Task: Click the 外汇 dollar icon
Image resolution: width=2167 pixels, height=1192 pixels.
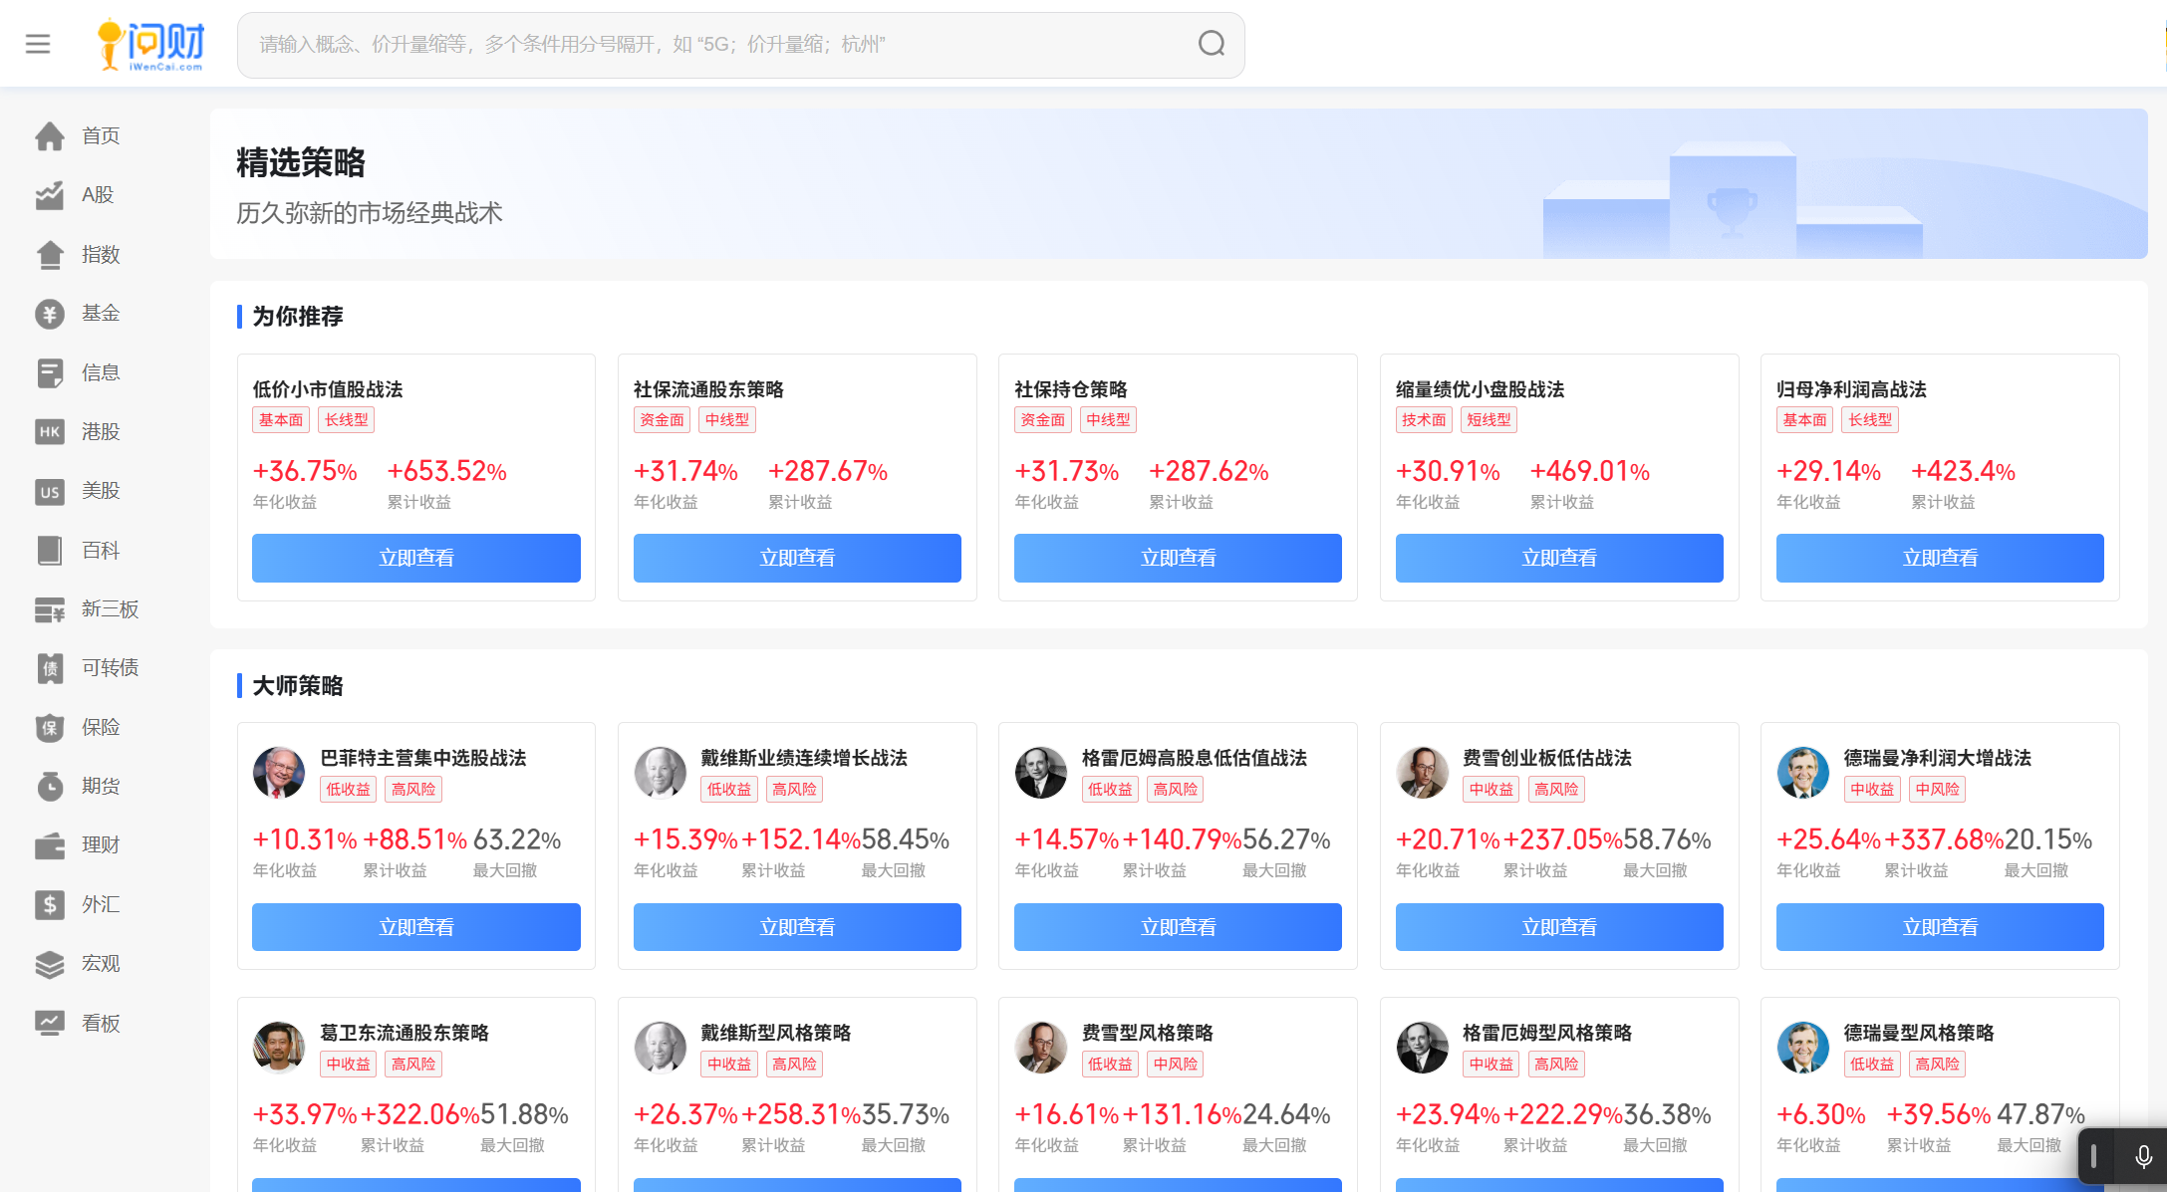Action: (x=50, y=904)
